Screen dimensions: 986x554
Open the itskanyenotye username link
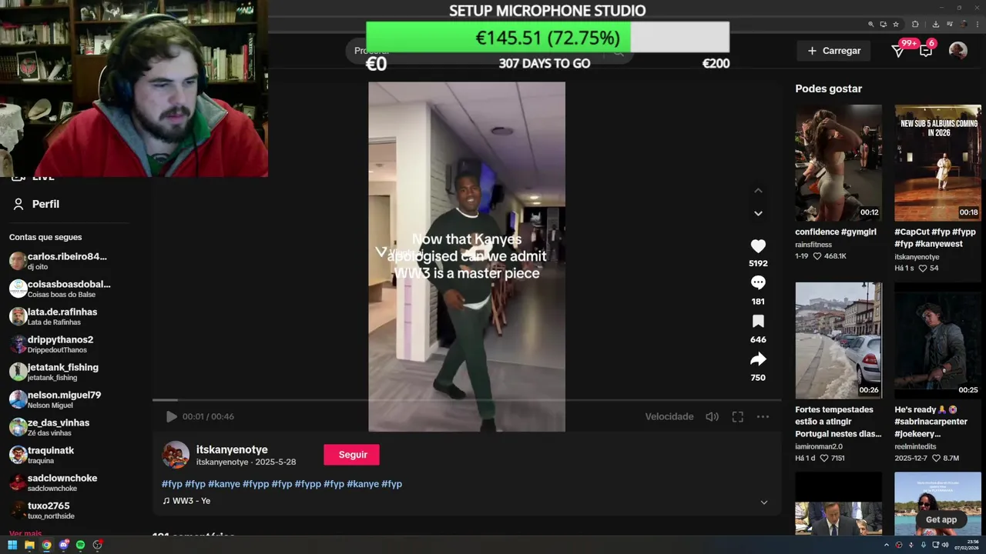pyautogui.click(x=232, y=449)
